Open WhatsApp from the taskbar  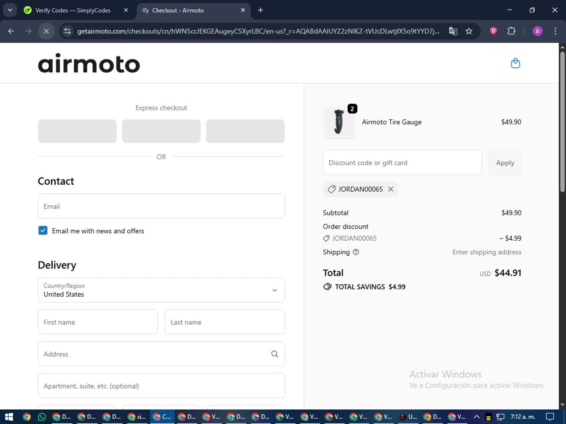[x=42, y=417]
